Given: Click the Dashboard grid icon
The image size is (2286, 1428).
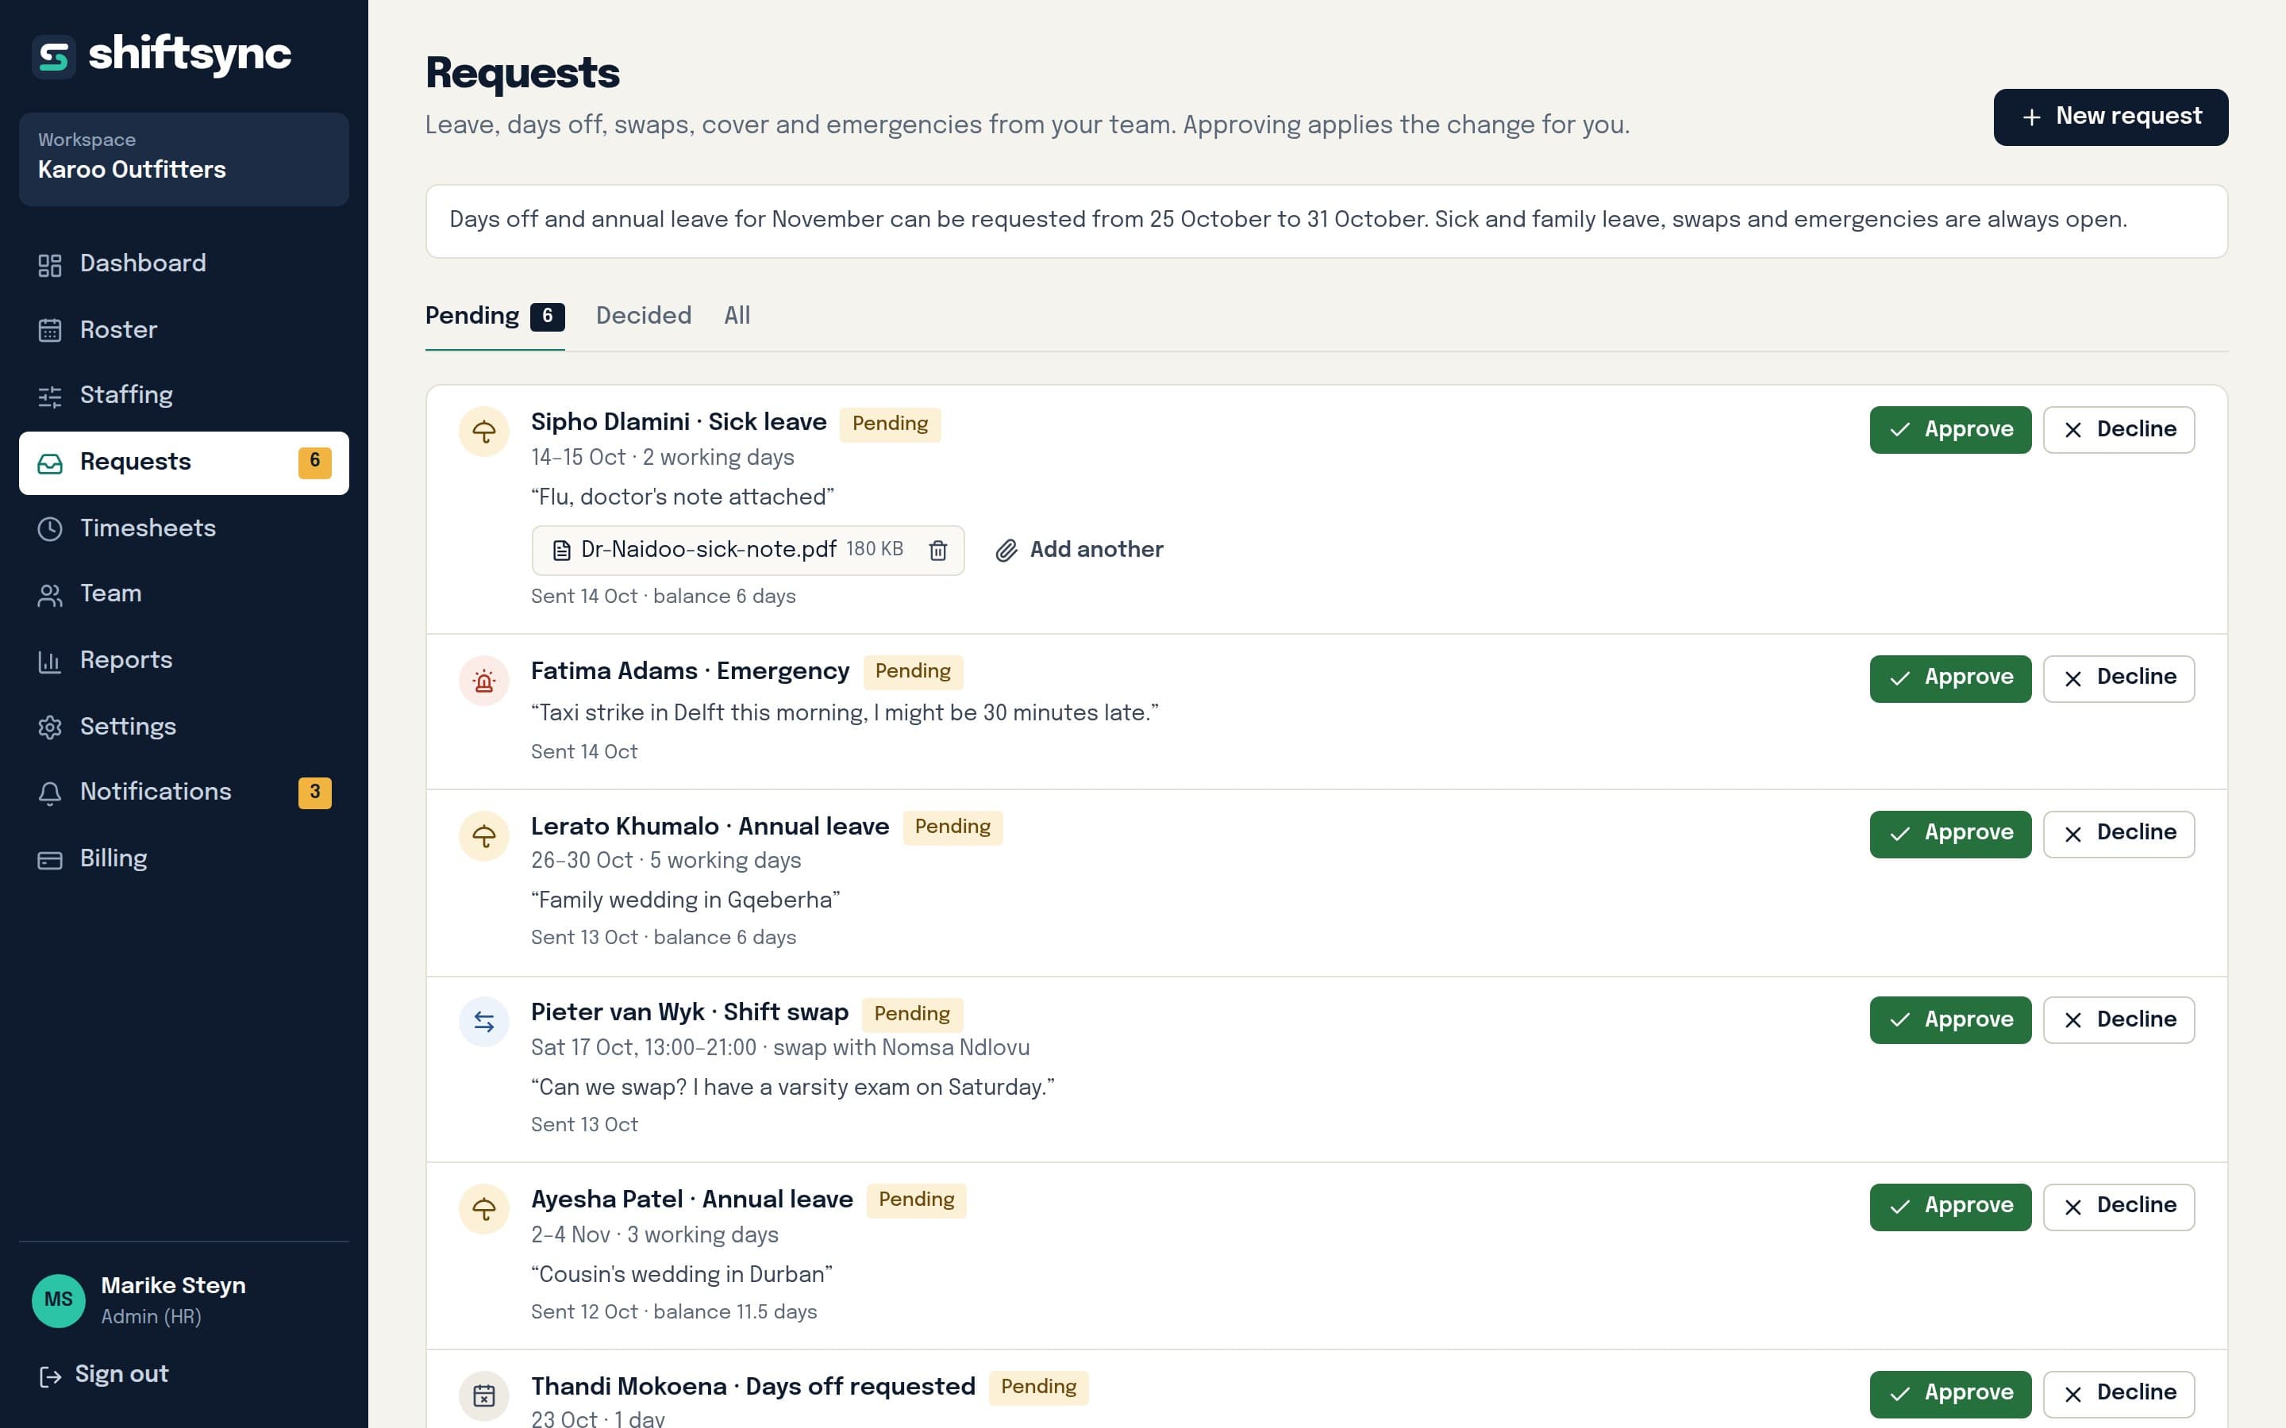Looking at the screenshot, I should coord(50,266).
